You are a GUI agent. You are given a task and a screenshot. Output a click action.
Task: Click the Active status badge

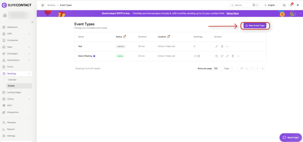[120, 56]
